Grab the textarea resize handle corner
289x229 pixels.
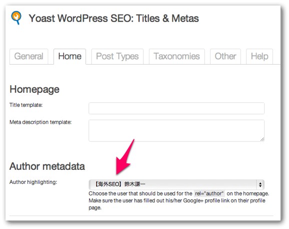tap(262, 139)
